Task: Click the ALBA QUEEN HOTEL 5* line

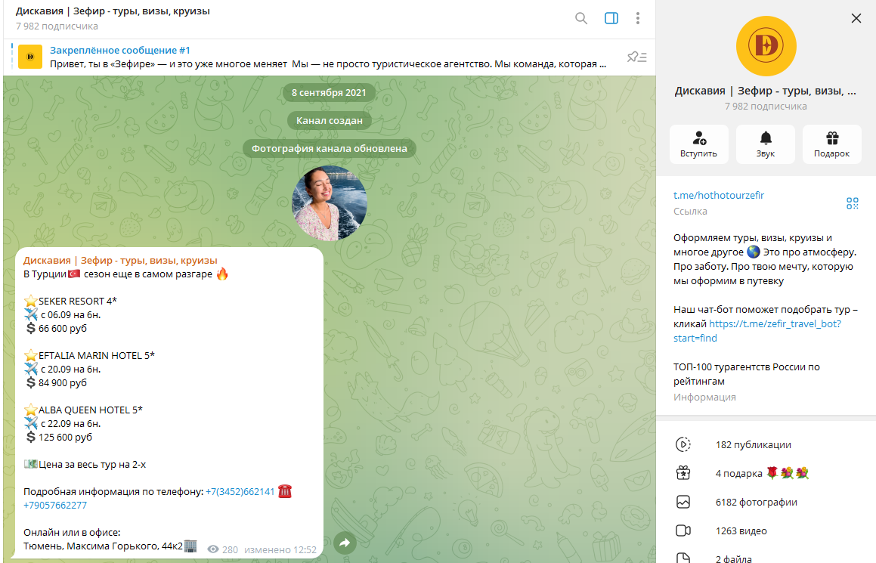Action: coord(83,410)
